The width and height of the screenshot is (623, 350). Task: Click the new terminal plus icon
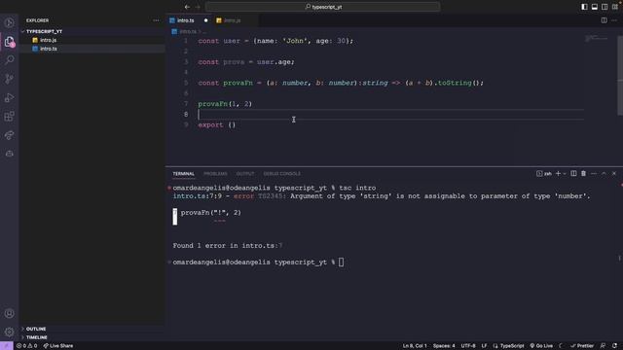click(x=558, y=173)
